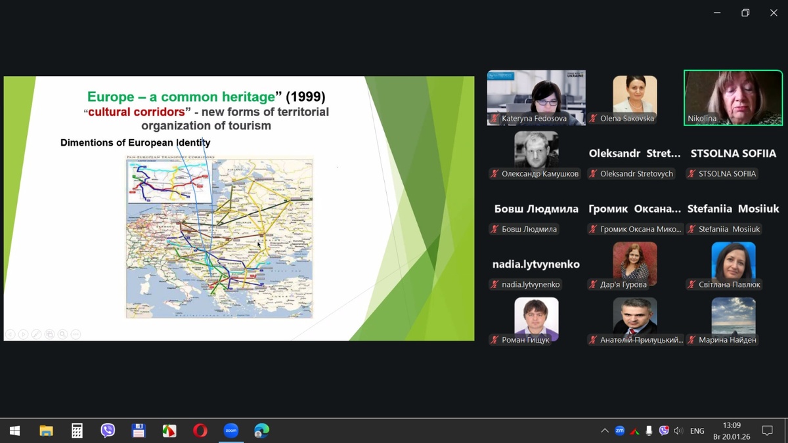The width and height of the screenshot is (788, 443).
Task: Open the Windows Start menu
Action: [x=14, y=431]
